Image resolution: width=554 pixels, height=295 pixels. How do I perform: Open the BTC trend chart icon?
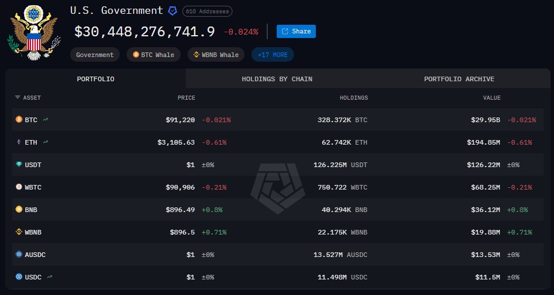[45, 120]
